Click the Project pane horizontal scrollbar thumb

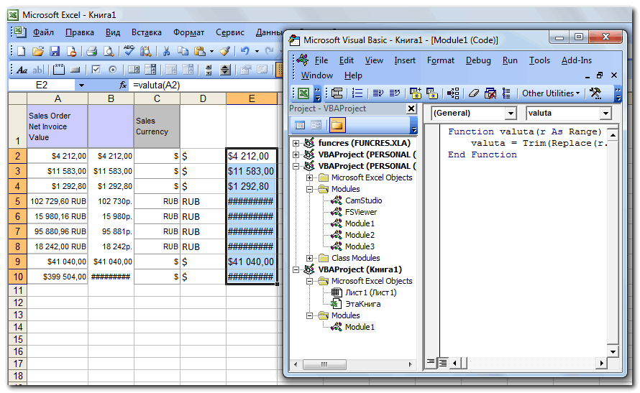tap(324, 364)
